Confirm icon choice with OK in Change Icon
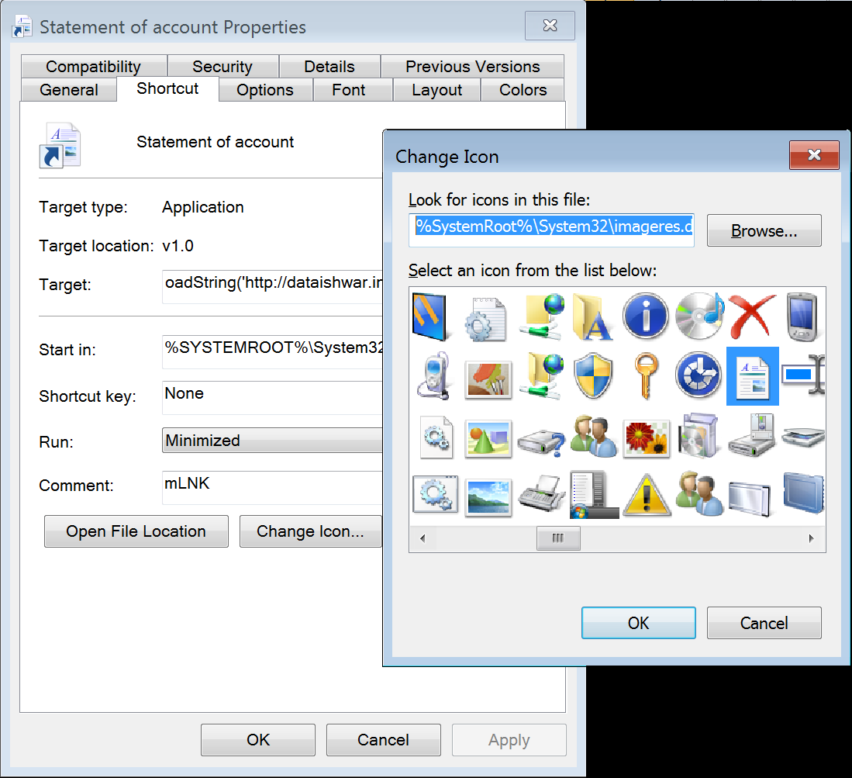 click(639, 623)
